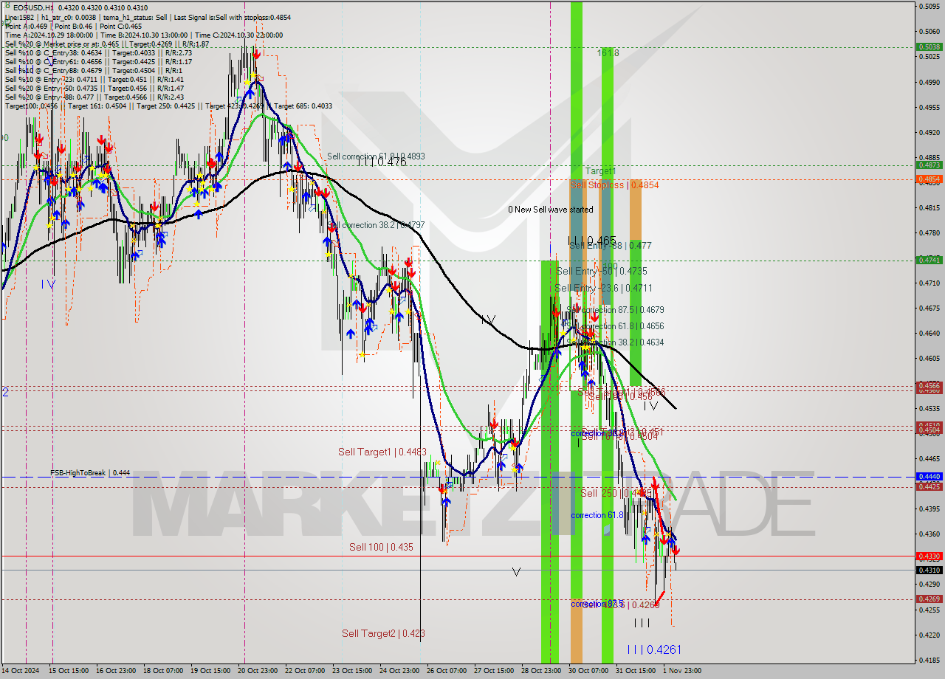Click the 0.4185 price scale value
Screen dimensions: 945x679
[x=929, y=660]
